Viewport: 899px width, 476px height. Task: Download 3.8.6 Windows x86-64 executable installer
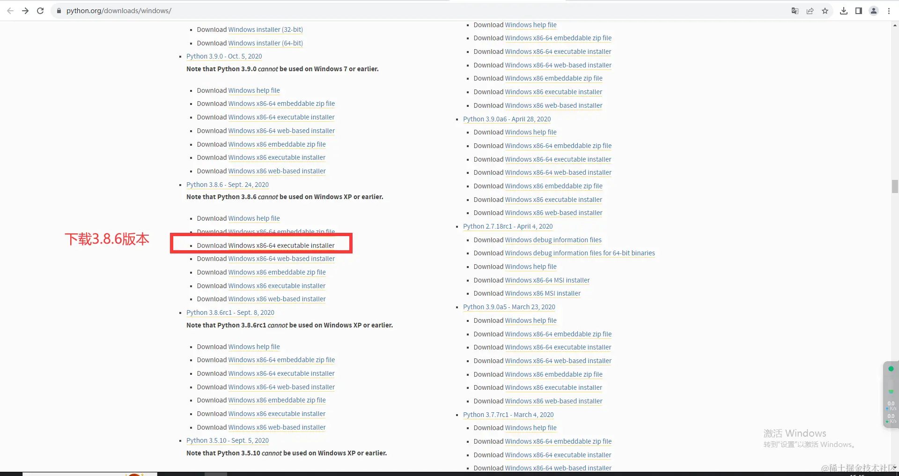281,245
